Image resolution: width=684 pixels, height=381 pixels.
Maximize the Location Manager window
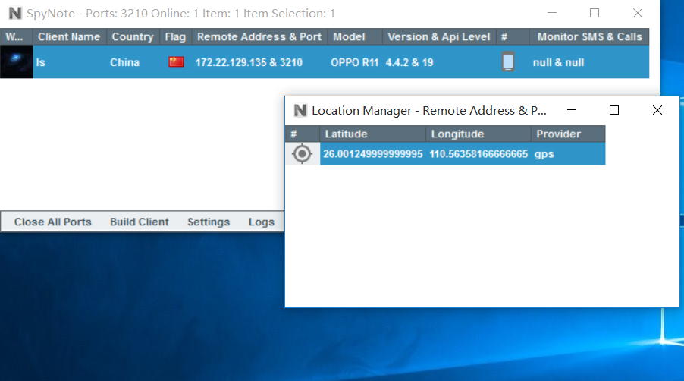pyautogui.click(x=613, y=110)
